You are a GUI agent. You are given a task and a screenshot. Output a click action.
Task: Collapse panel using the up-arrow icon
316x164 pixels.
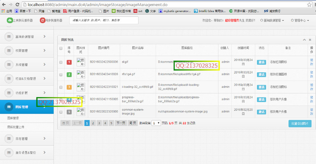(x=304, y=40)
